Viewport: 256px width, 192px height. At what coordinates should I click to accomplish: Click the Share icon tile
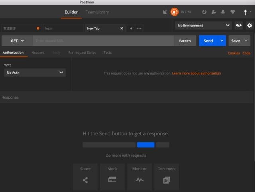(85, 176)
